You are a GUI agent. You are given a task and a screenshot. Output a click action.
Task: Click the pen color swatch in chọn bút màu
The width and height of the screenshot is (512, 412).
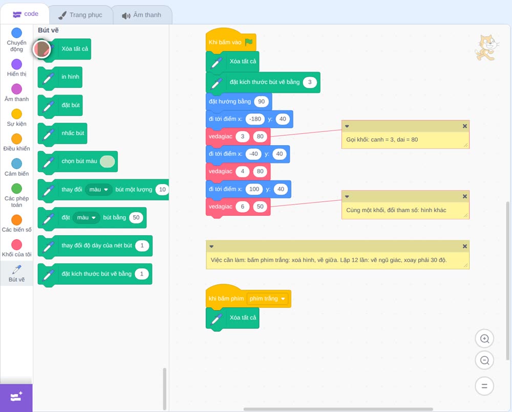pos(108,162)
